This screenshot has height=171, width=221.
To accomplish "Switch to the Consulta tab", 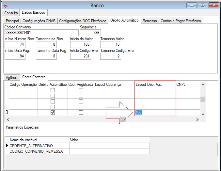I will click(x=11, y=13).
